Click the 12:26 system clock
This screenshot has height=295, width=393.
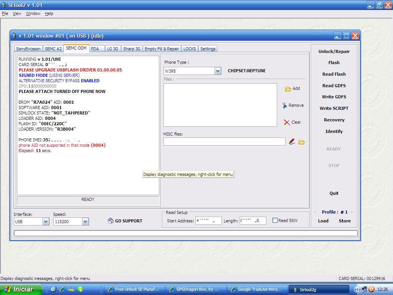383,290
